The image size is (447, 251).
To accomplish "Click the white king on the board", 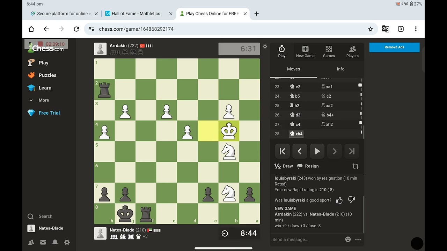I will click(x=229, y=131).
